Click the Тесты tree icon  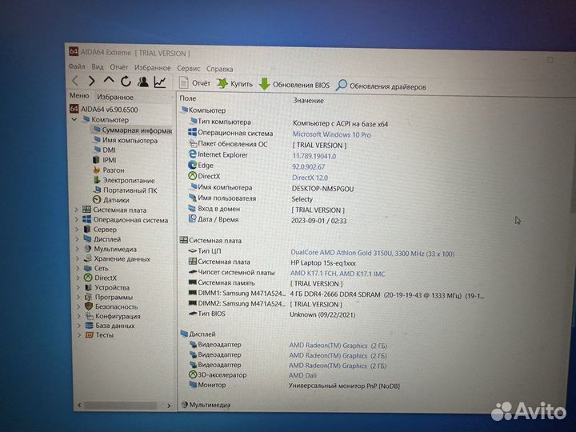89,334
